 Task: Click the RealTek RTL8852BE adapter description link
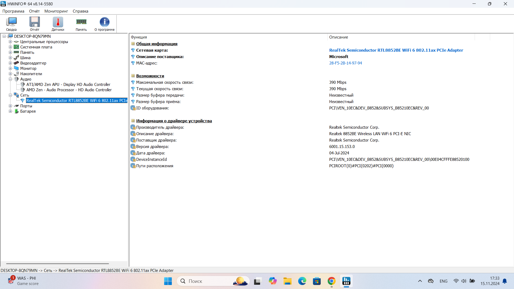[x=396, y=50]
